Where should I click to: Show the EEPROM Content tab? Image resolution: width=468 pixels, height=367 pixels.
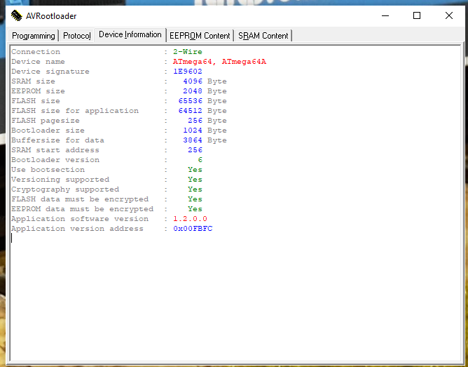[x=200, y=36]
